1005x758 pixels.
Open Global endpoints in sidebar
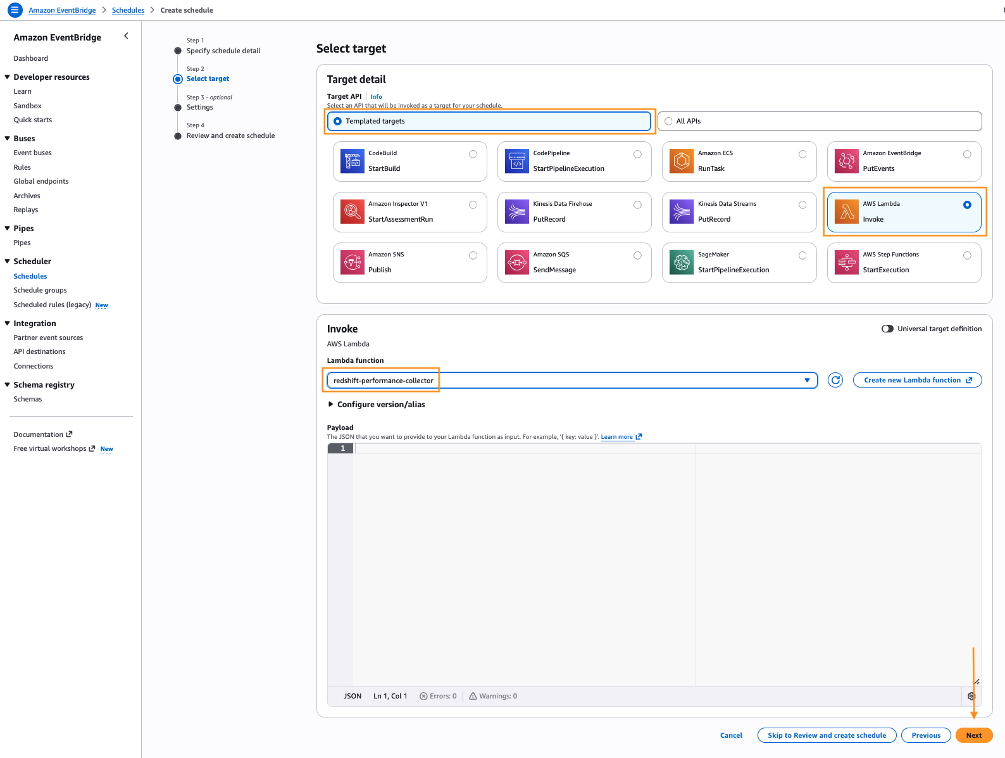click(x=41, y=181)
